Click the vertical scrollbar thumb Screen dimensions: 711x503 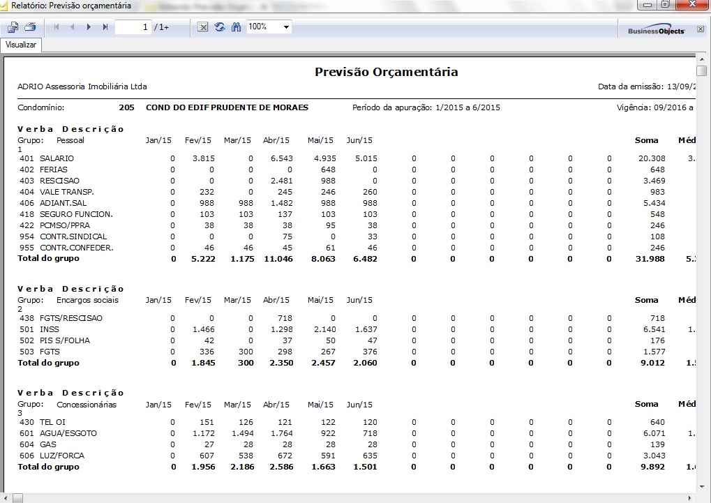(701, 71)
